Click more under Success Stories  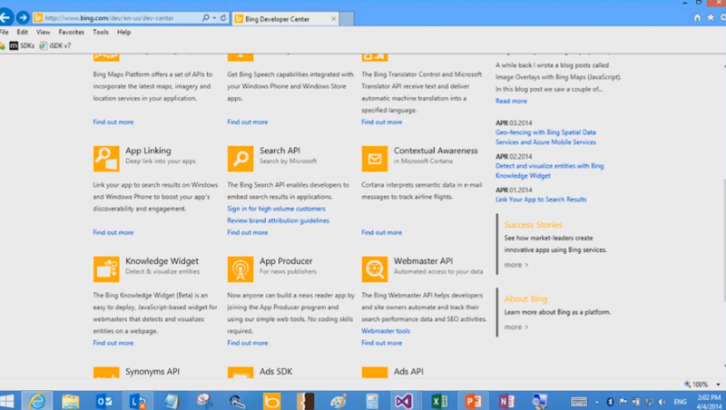click(515, 265)
